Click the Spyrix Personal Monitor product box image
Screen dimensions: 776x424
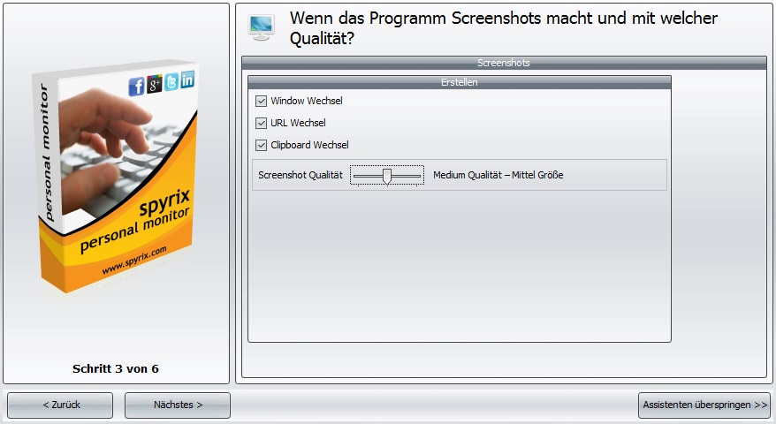point(117,176)
